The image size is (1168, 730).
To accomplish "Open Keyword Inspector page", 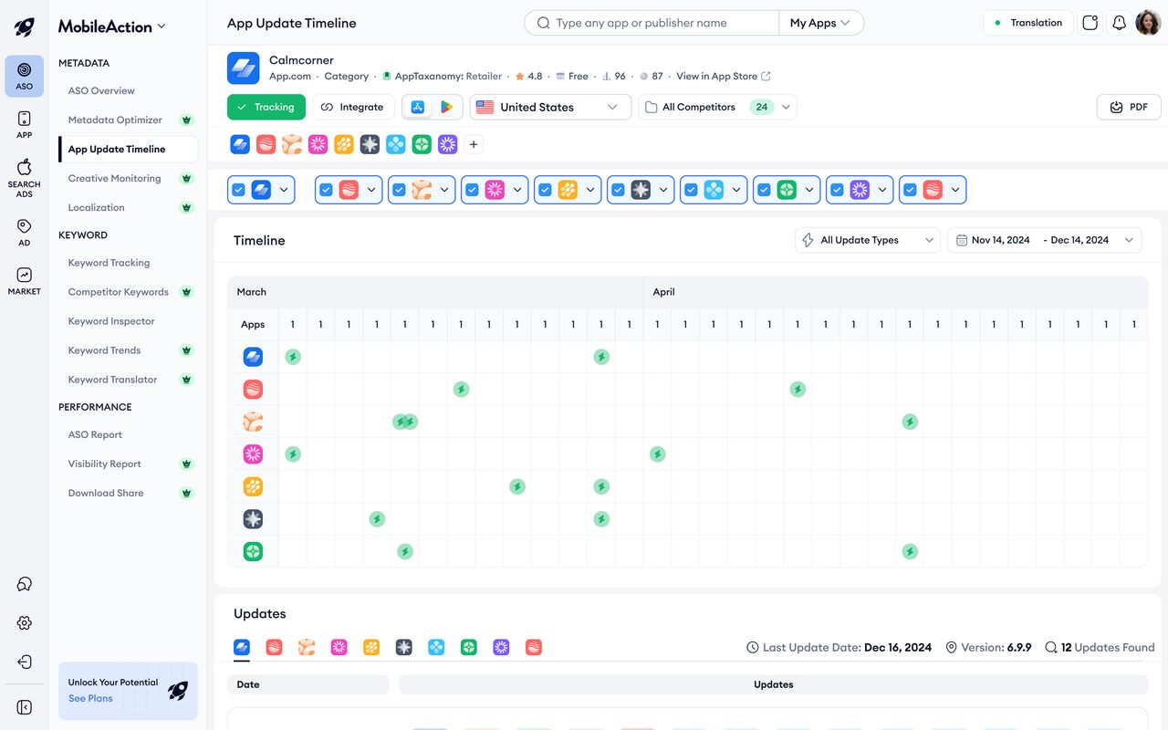I will 111,321.
